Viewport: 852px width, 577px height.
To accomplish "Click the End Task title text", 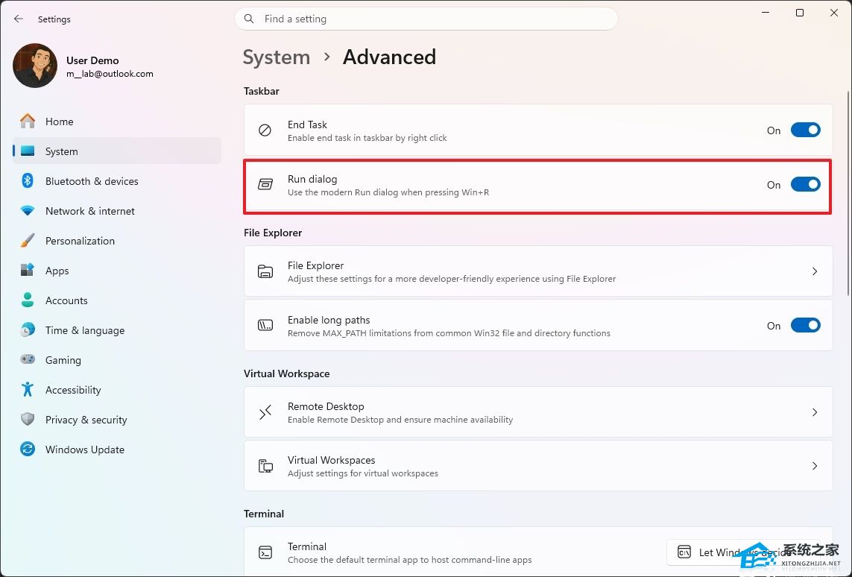I will 307,124.
